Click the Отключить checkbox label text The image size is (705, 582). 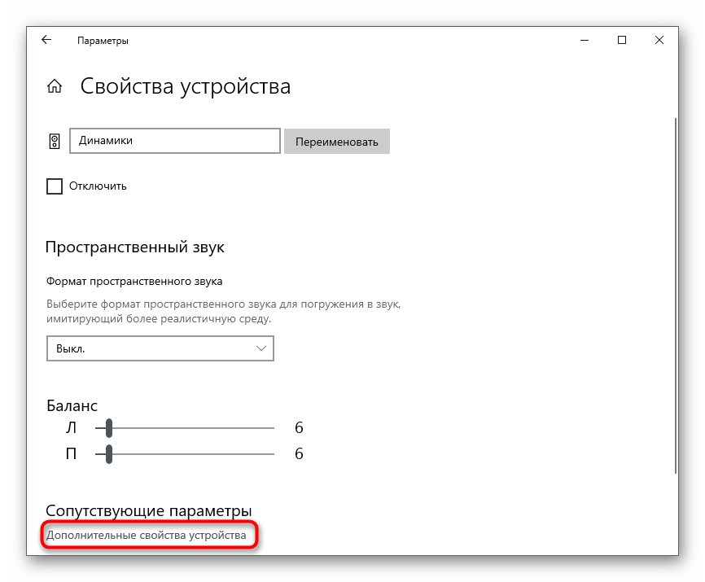pyautogui.click(x=98, y=186)
